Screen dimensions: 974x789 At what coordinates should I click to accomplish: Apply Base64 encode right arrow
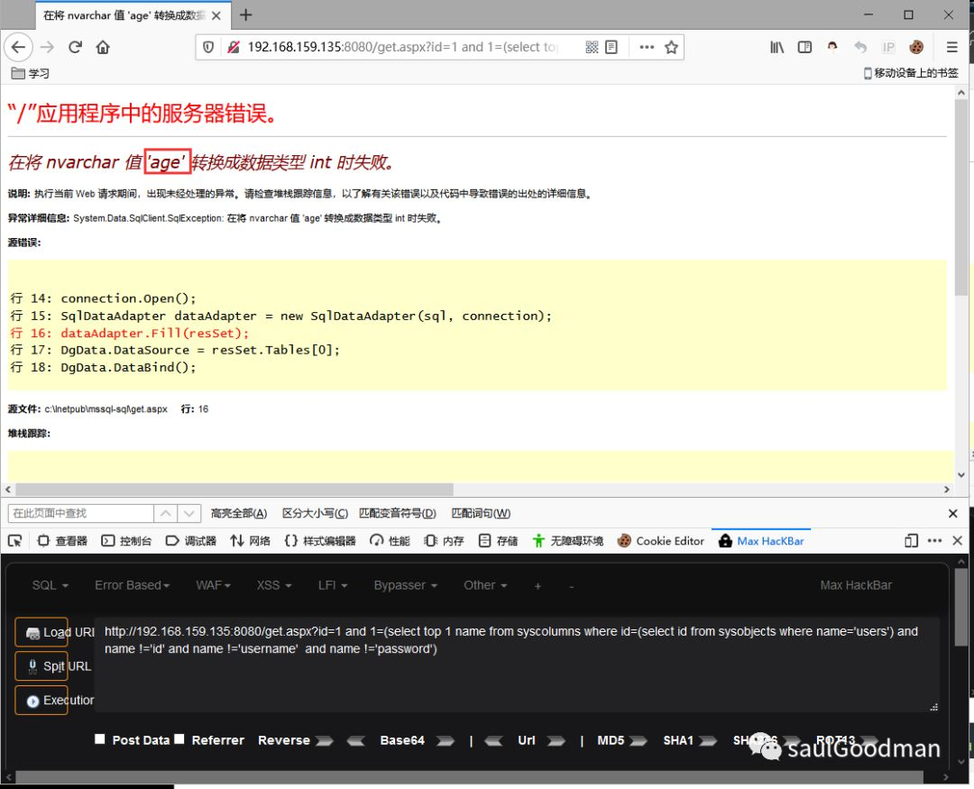click(x=446, y=740)
